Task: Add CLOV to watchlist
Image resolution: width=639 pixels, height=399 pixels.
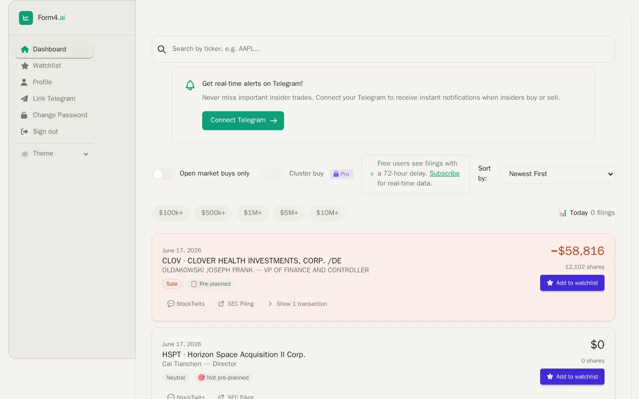Action: (x=572, y=283)
